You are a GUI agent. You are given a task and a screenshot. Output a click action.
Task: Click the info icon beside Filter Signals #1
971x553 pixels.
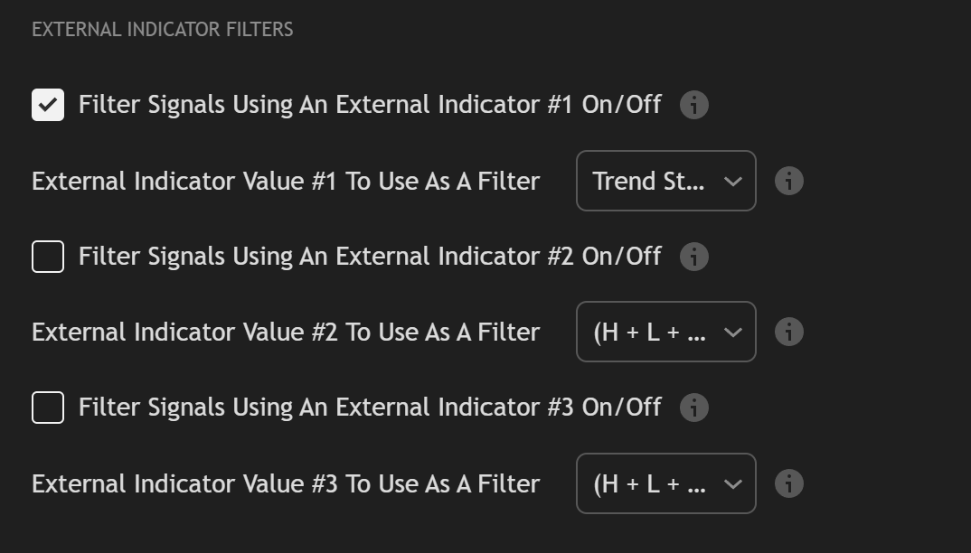693,105
